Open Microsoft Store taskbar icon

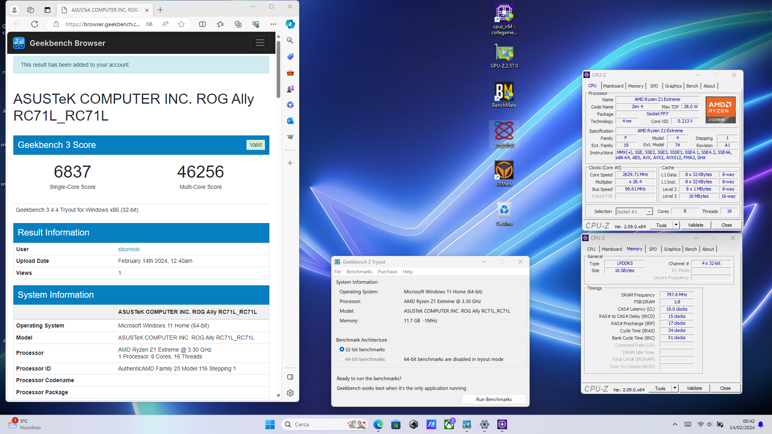(396, 424)
